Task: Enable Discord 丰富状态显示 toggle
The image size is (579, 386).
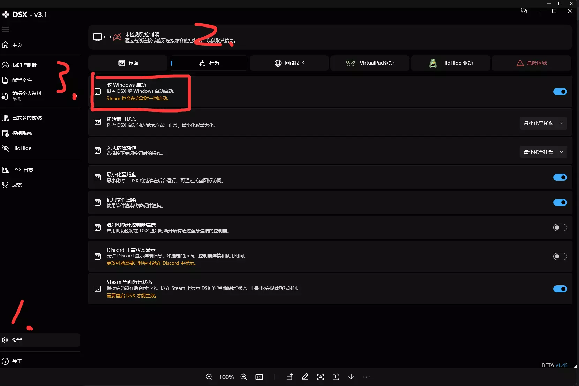Action: click(x=560, y=256)
